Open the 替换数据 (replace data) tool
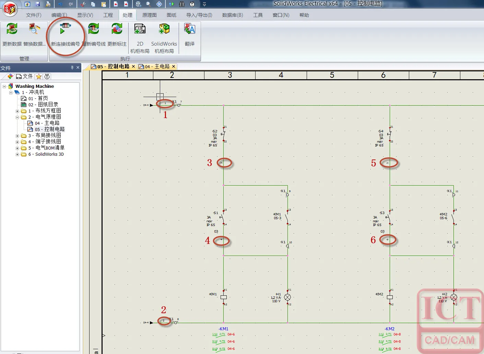The height and width of the screenshot is (354, 484). (34, 29)
